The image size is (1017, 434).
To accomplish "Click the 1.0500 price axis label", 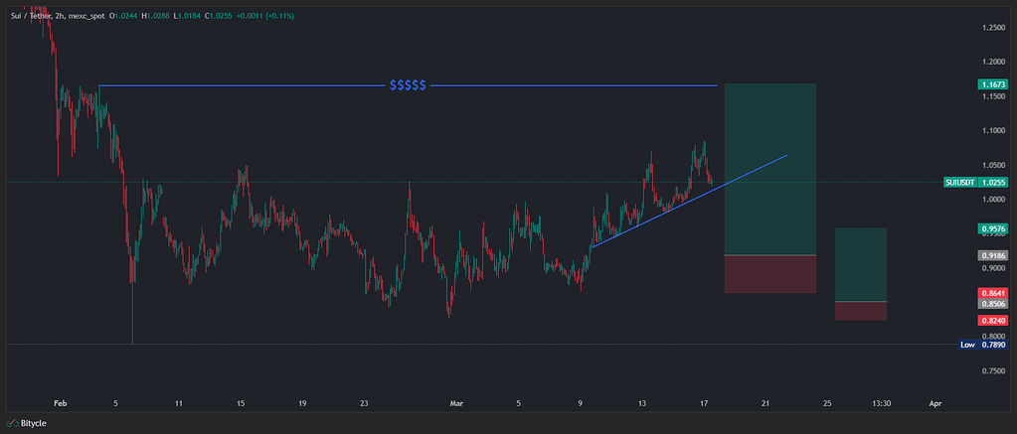I will 993,165.
